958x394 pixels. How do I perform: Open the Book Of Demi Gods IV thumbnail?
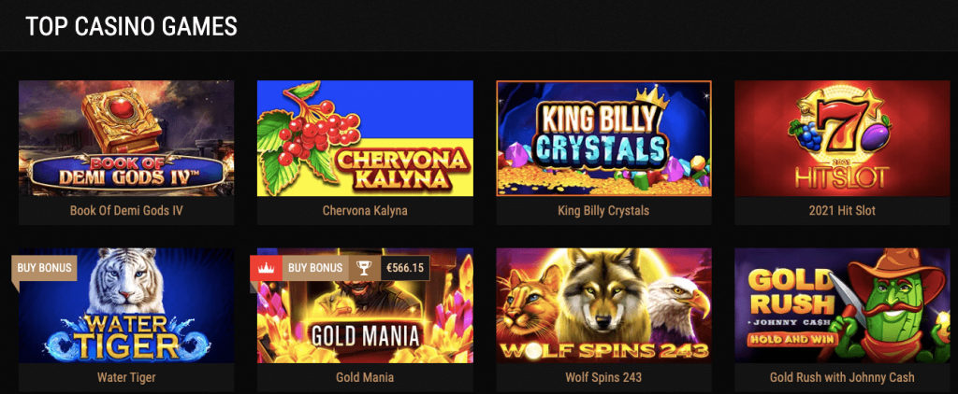point(126,138)
